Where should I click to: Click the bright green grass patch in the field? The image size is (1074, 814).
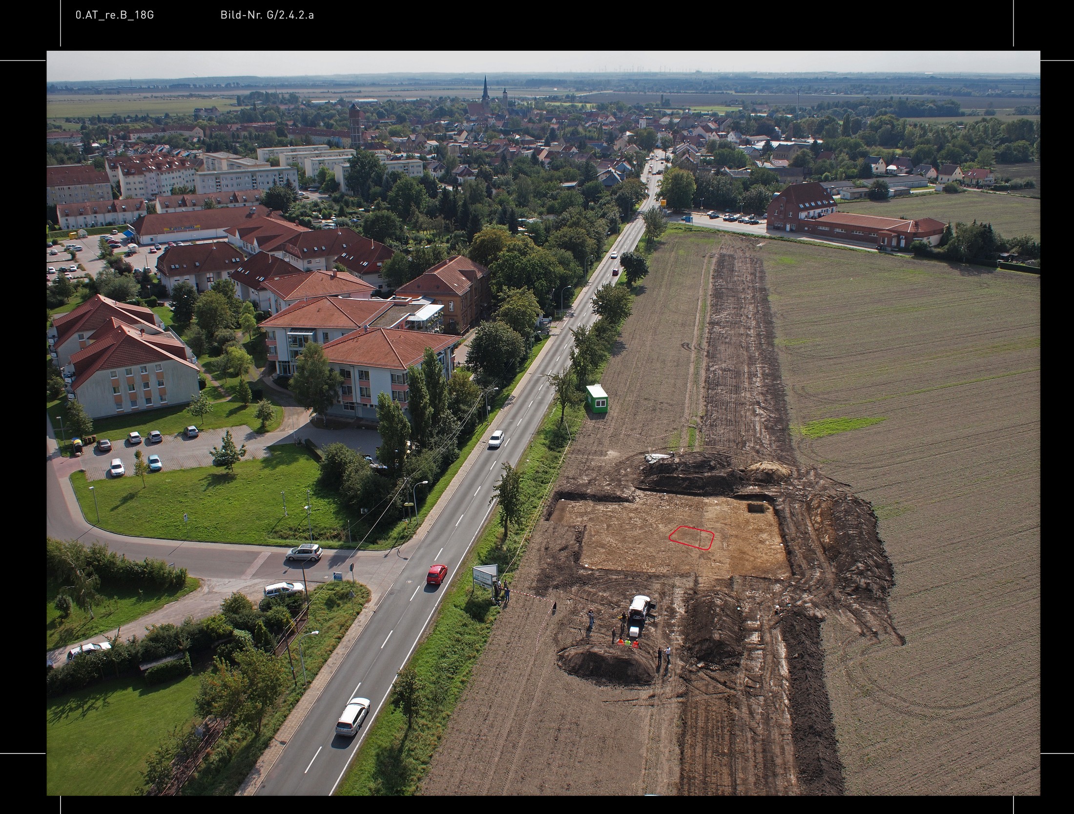click(837, 427)
